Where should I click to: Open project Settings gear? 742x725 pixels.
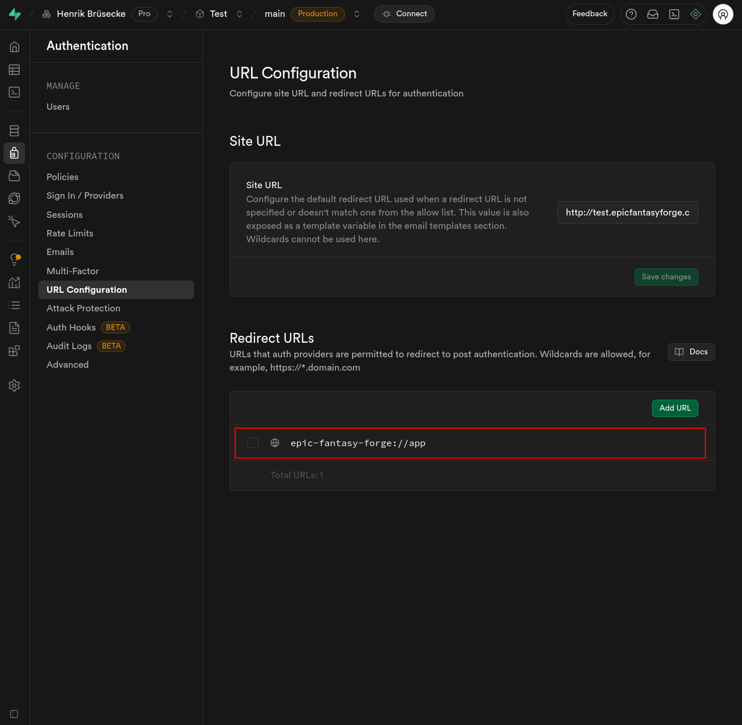[x=14, y=385]
